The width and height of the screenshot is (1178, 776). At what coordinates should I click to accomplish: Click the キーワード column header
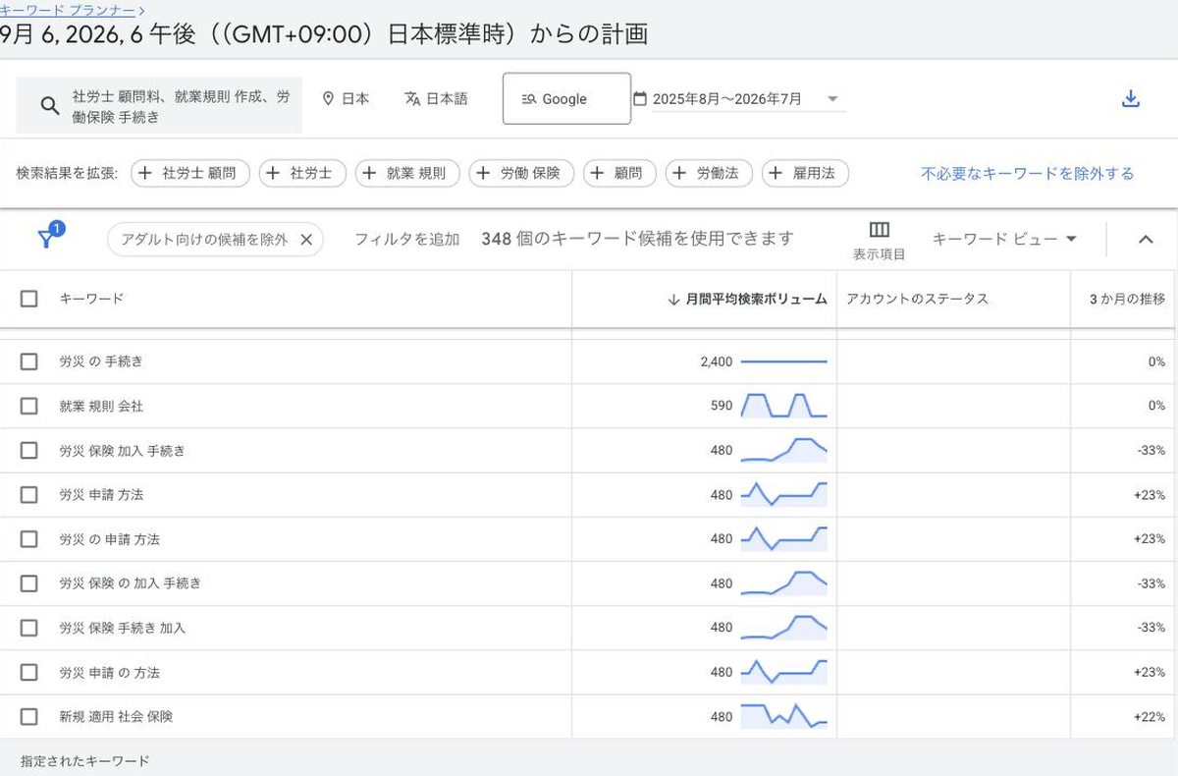tap(91, 299)
